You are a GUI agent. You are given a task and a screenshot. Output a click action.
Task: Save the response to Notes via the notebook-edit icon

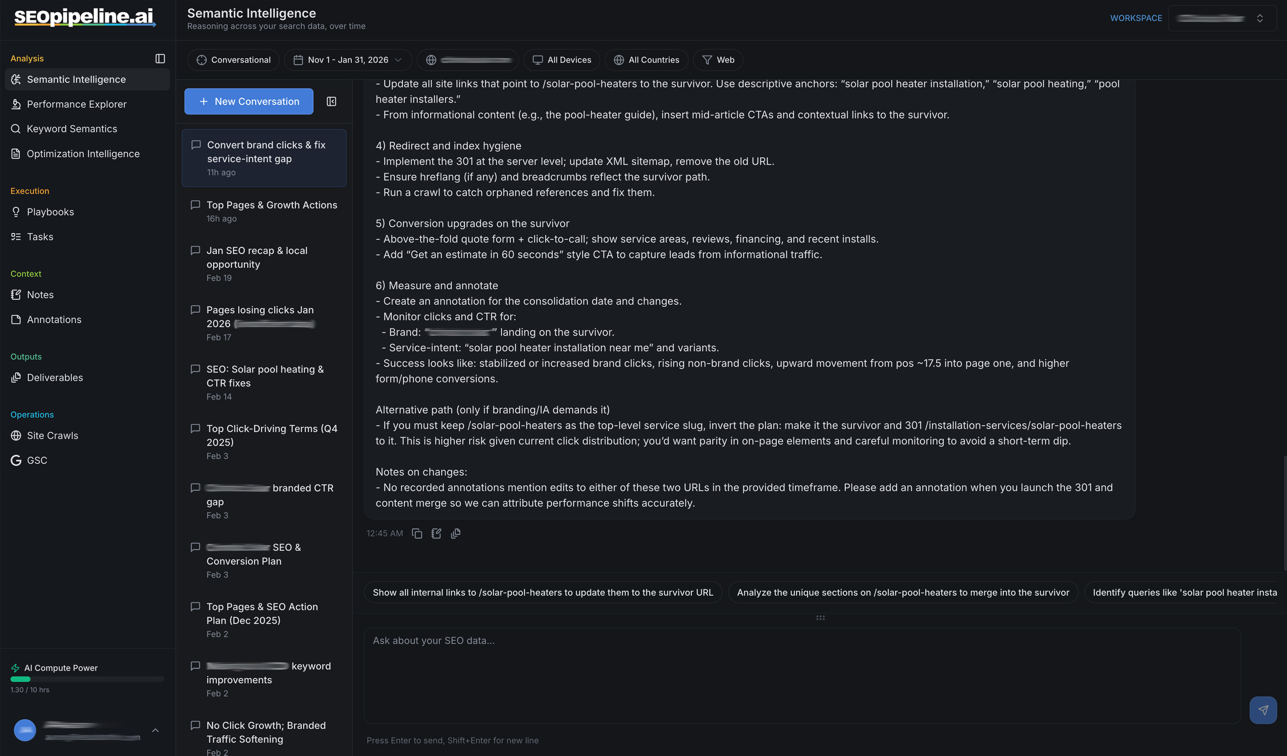(436, 533)
